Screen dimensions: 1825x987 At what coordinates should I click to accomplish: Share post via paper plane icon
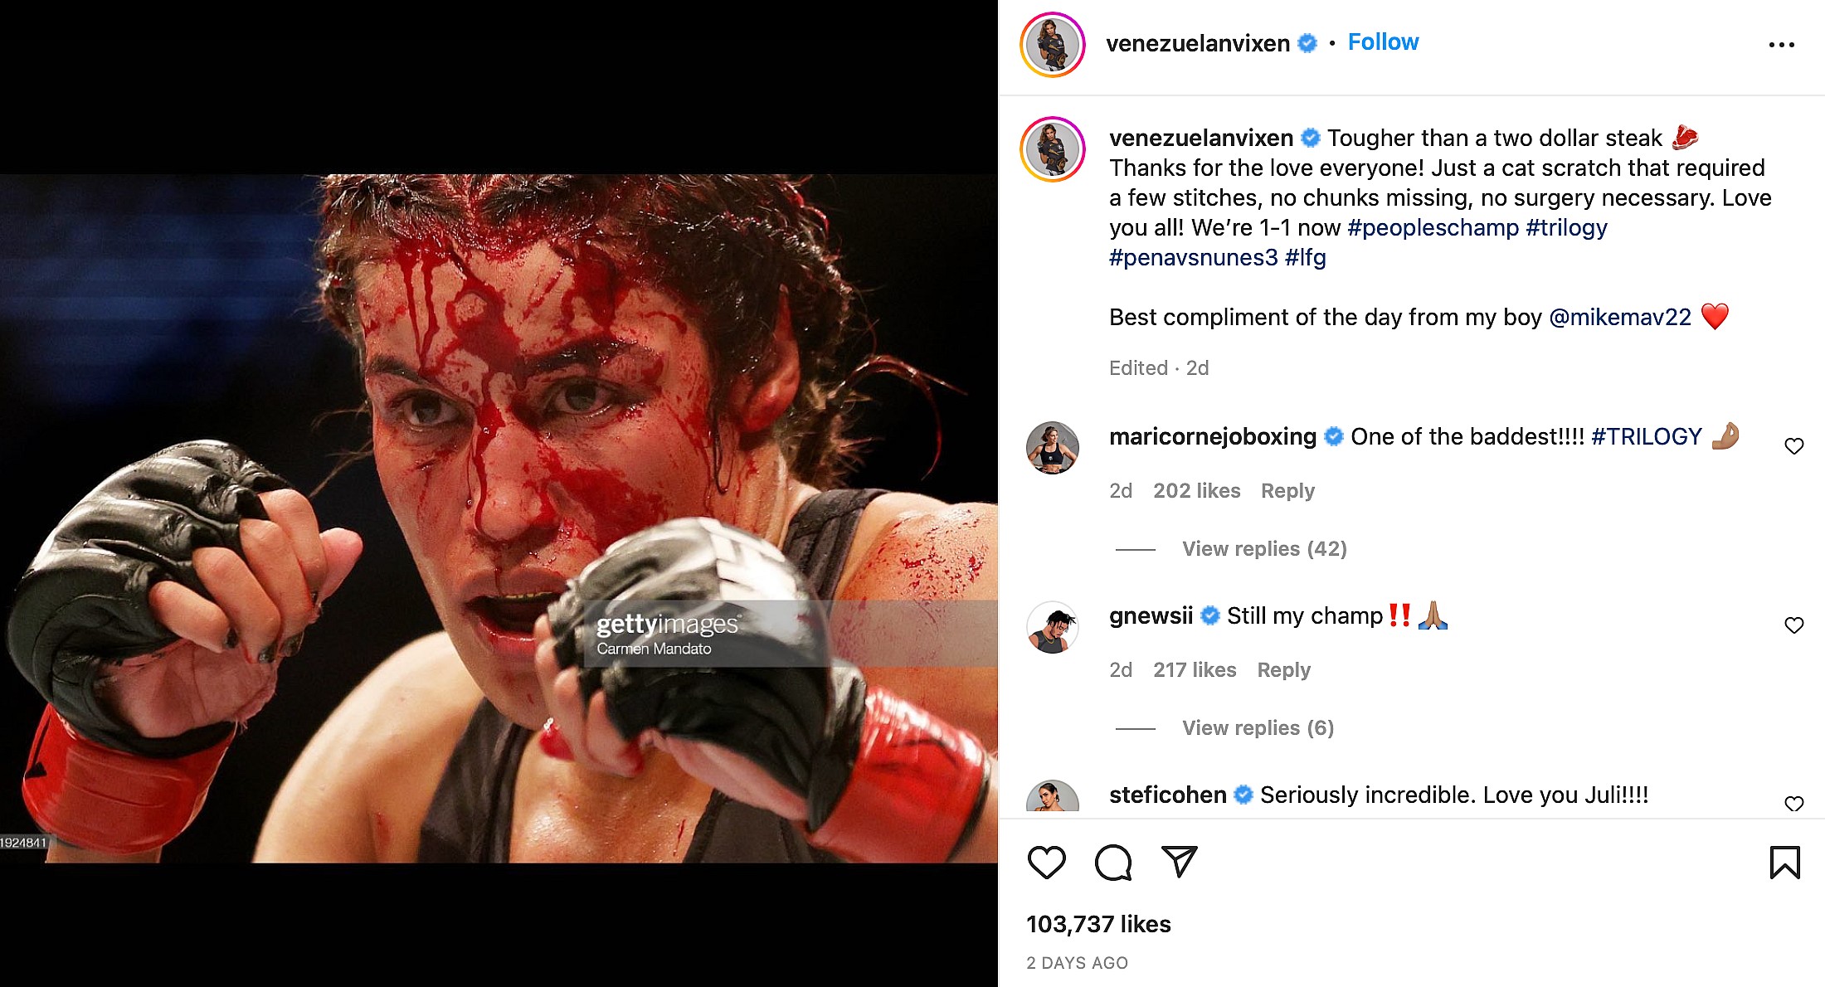tap(1179, 863)
